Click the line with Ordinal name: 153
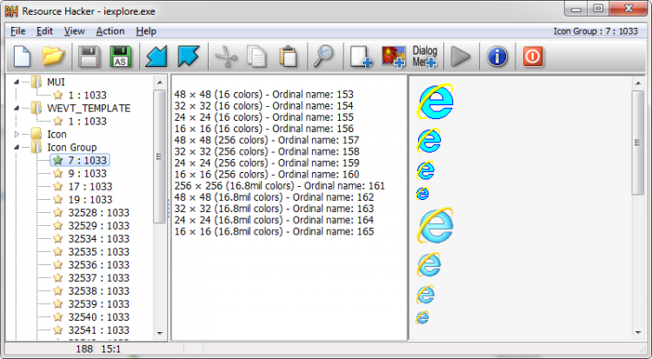Screen dimensions: 652x359 tap(263, 95)
